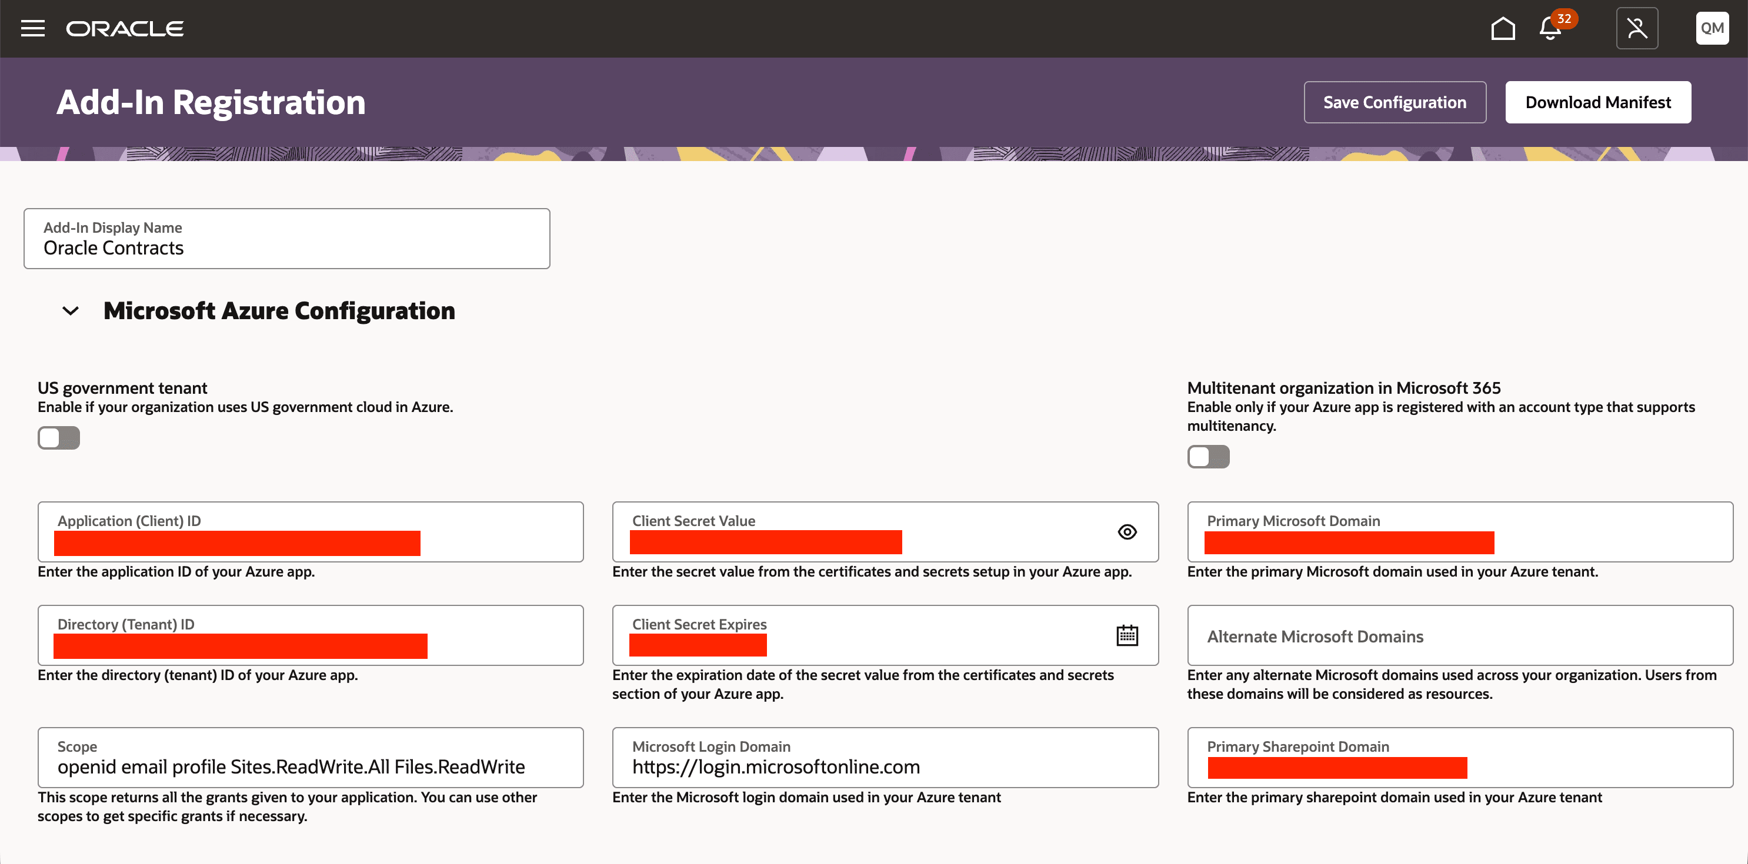Click 'Enter the Microsoft login domain' hint text
The width and height of the screenshot is (1748, 864).
click(806, 798)
